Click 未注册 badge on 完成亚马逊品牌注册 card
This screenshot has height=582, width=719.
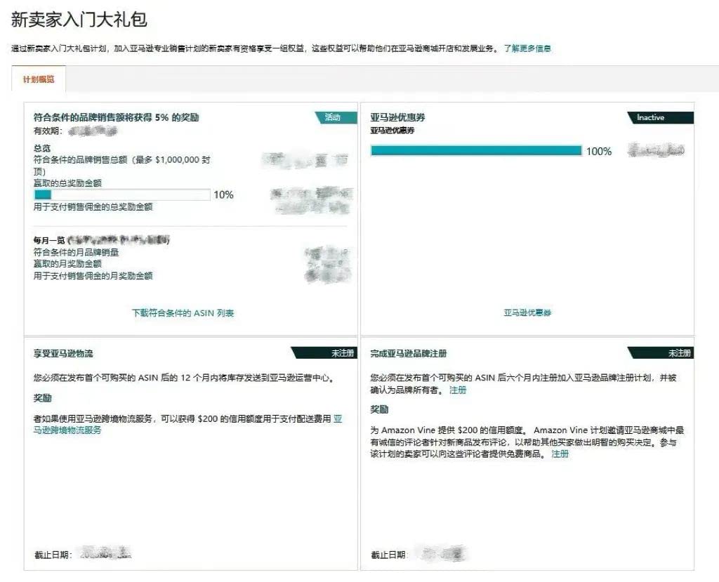point(679,353)
